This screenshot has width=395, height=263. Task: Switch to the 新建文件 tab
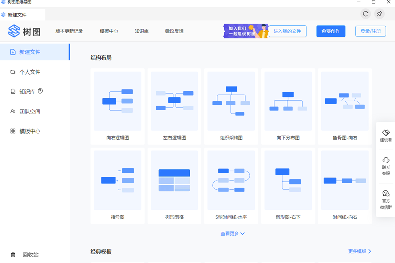[18, 15]
